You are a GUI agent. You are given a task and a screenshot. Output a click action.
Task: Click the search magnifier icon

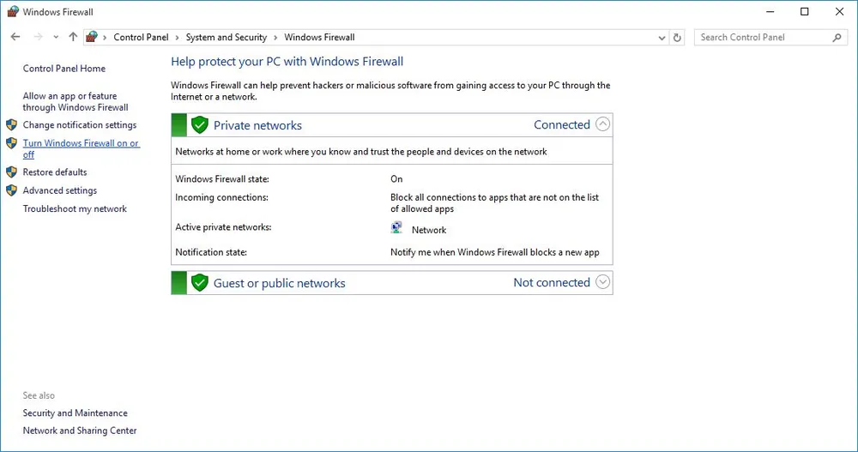tap(837, 38)
